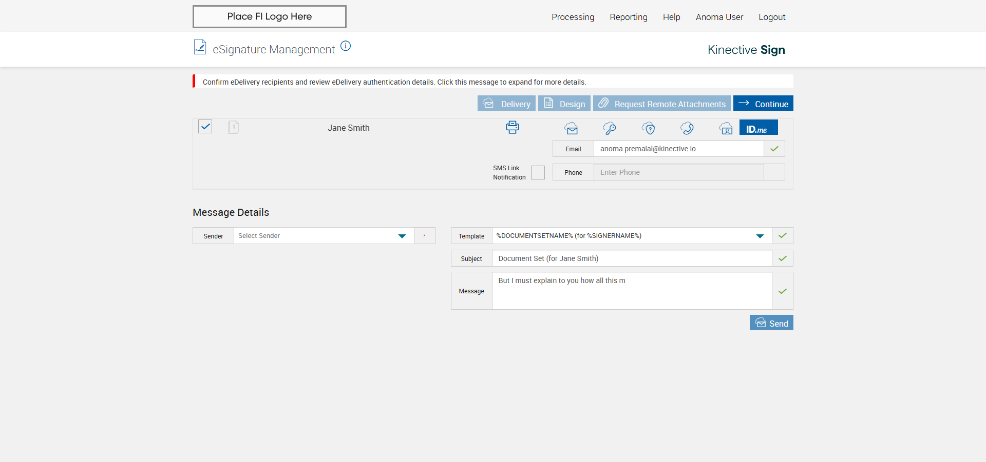Select the cloud shield question icon
This screenshot has width=986, height=462.
[x=649, y=128]
